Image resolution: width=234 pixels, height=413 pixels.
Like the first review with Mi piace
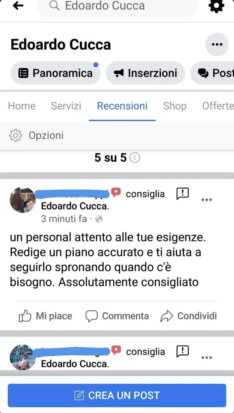click(x=45, y=316)
